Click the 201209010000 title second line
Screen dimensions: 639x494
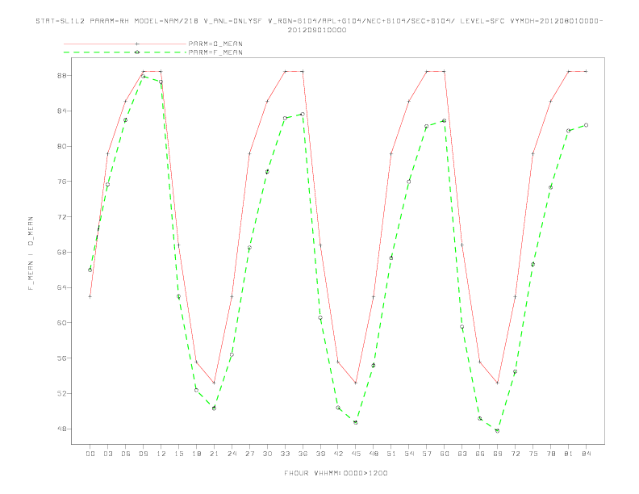tap(317, 30)
